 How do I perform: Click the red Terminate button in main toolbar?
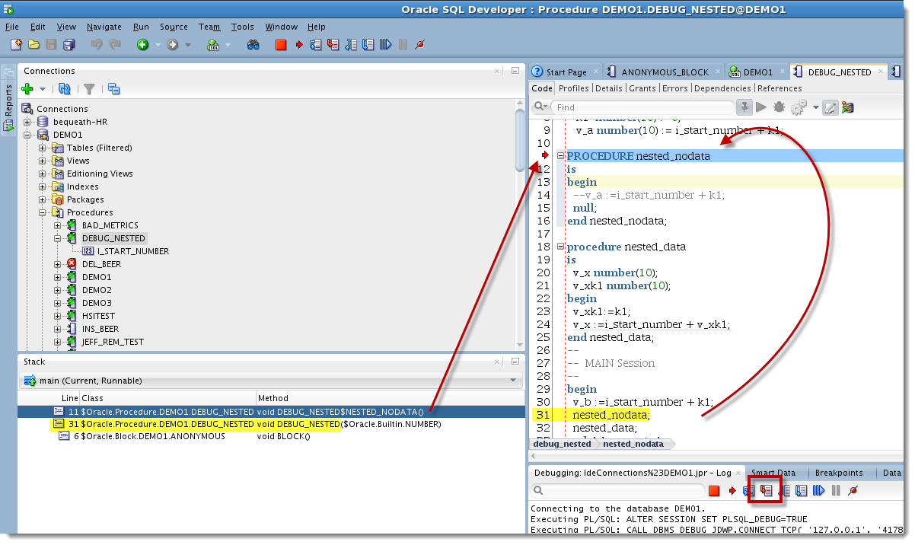[x=281, y=45]
